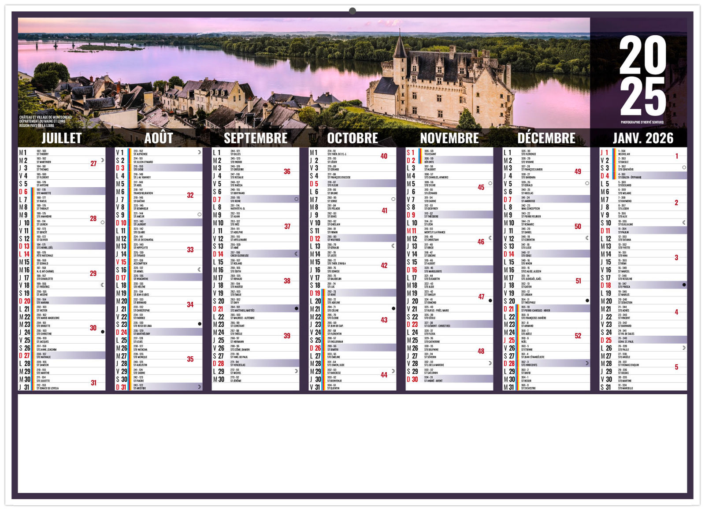Click the full moon icon on September 7
The image size is (705, 511).
pyautogui.click(x=297, y=199)
